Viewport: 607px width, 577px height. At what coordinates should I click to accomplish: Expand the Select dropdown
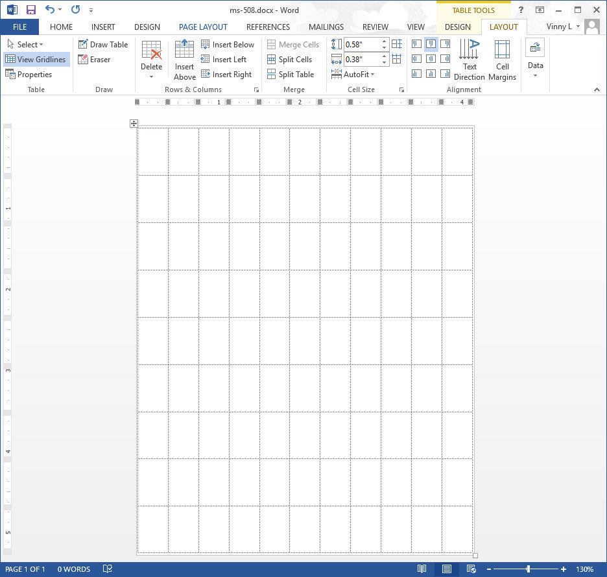(26, 44)
